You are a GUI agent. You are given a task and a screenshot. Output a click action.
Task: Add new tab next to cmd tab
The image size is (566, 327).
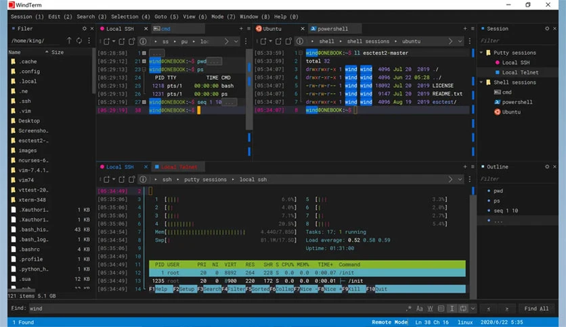tap(241, 28)
